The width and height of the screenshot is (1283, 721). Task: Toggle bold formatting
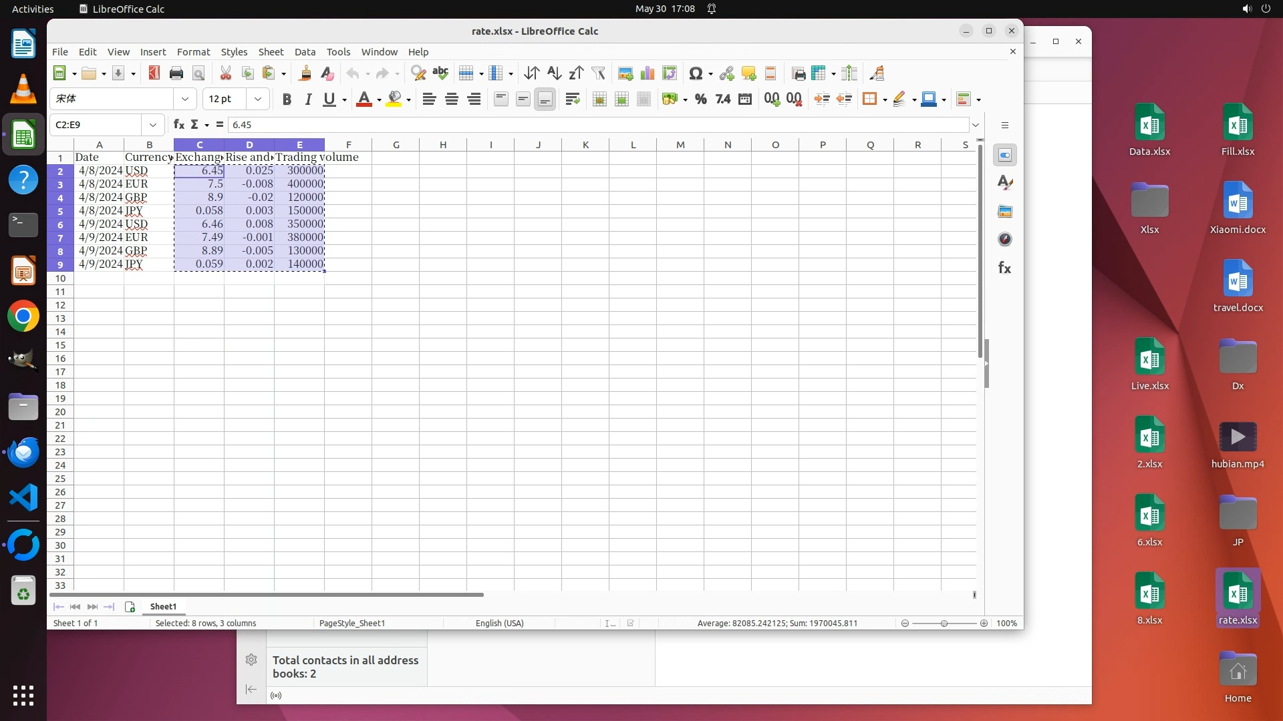[287, 99]
